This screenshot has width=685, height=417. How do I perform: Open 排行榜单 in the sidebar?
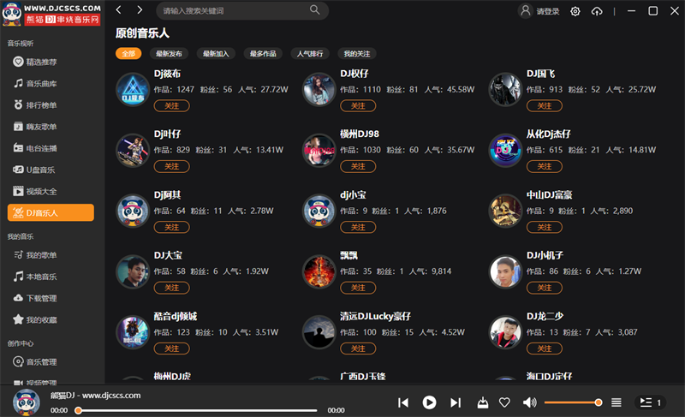tap(41, 105)
